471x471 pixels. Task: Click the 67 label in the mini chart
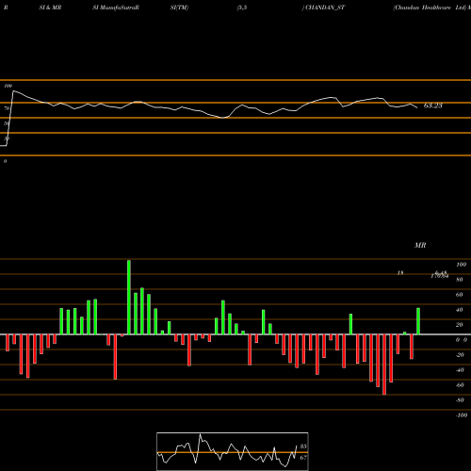pos(303,458)
